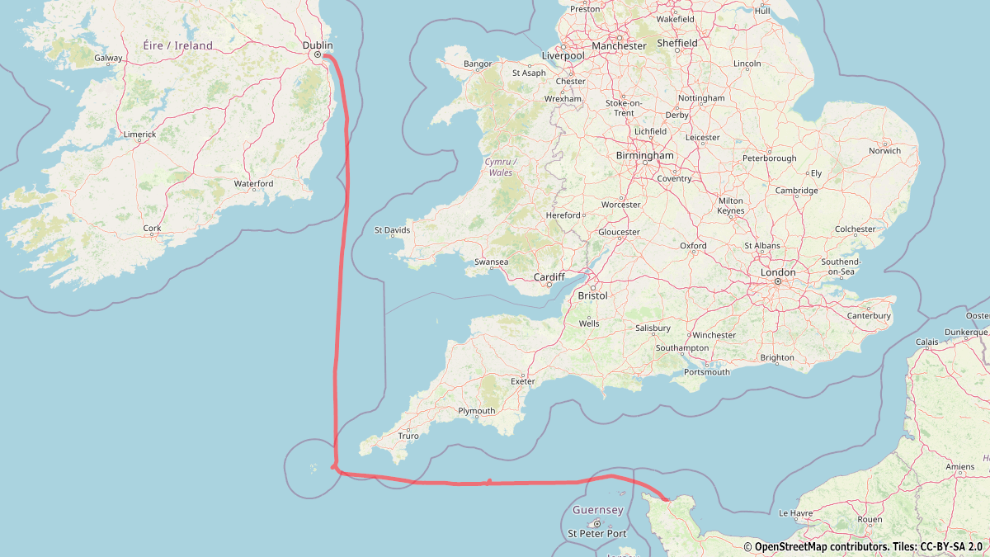Select the Southampton city label
990x557 pixels.
pyautogui.click(x=681, y=347)
